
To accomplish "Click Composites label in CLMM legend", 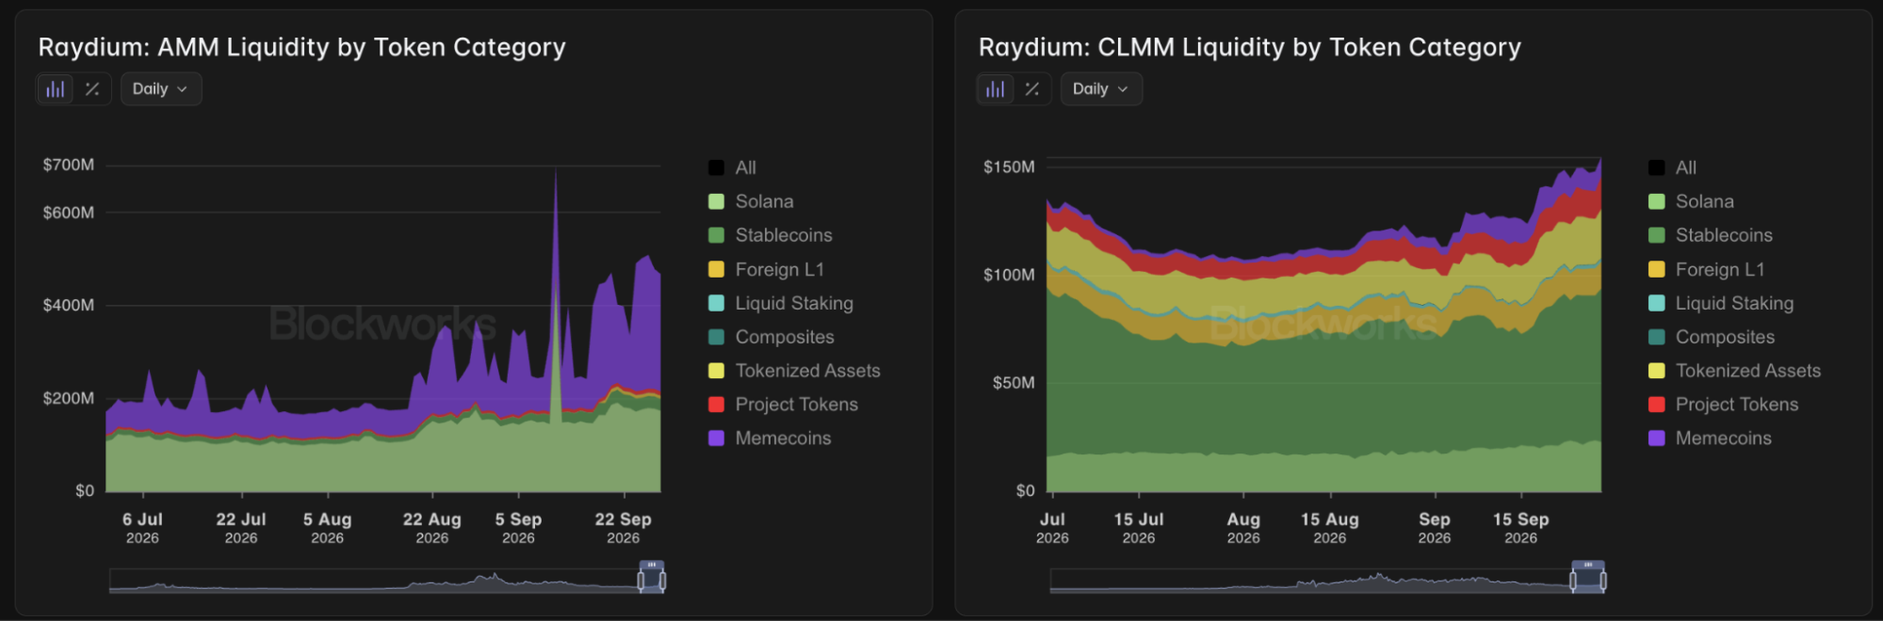I will tap(1725, 337).
